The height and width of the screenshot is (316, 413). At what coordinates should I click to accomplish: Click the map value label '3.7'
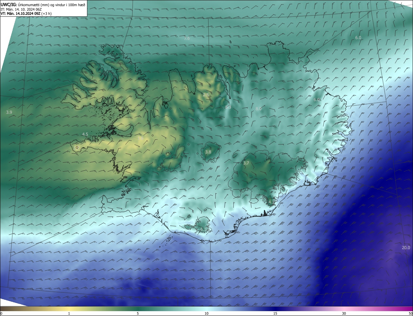[x=246, y=163]
